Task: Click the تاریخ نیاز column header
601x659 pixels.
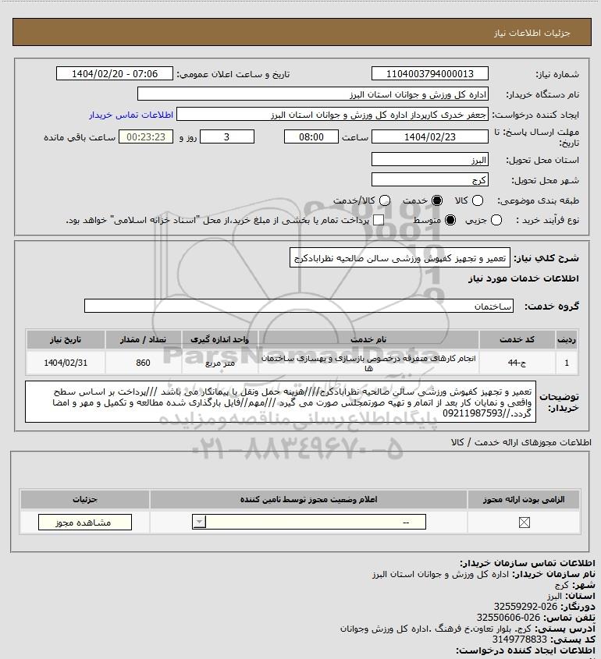Action: [66, 339]
